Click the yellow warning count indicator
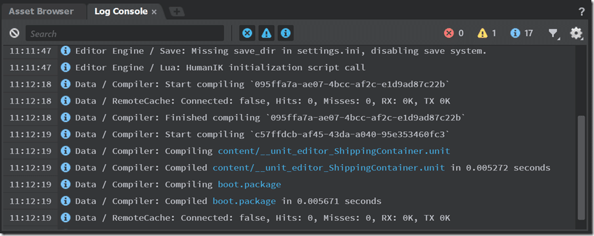Viewport: 594px width, 236px height. [x=487, y=33]
